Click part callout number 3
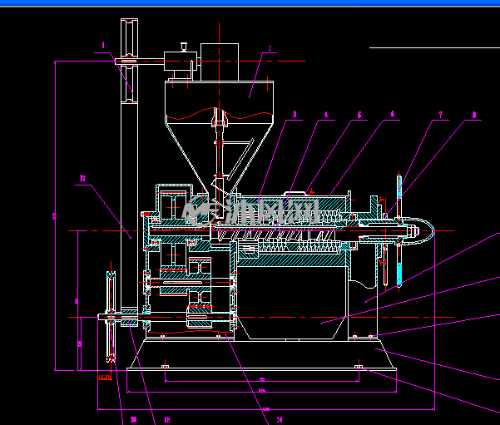Screen dimensions: 500x425 pyautogui.click(x=295, y=114)
